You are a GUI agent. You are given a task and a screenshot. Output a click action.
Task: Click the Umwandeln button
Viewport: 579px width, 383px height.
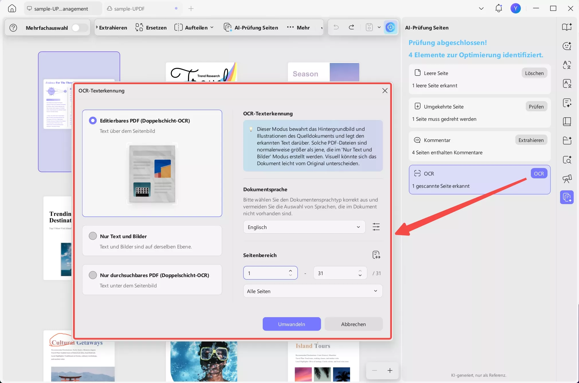(x=291, y=324)
